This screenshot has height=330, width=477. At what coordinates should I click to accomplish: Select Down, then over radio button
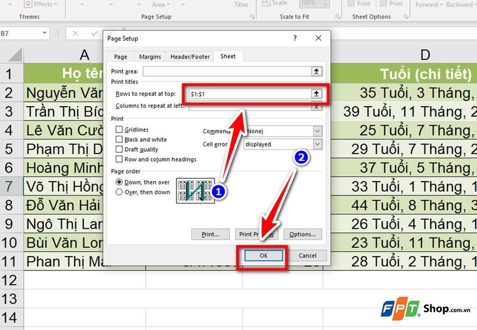click(x=119, y=182)
